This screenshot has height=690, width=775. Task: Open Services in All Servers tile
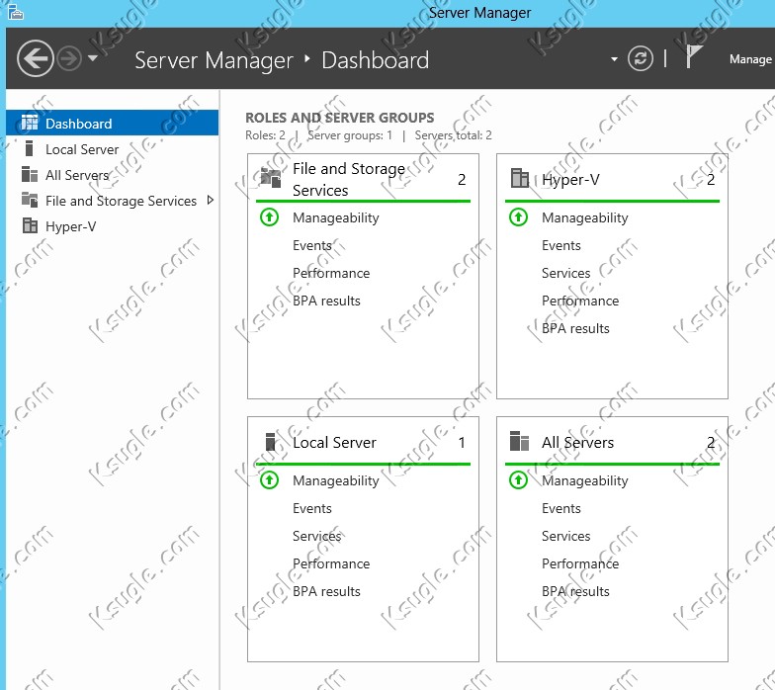pyautogui.click(x=565, y=536)
